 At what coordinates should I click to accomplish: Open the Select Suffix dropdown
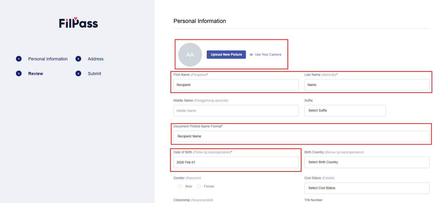[x=345, y=111]
